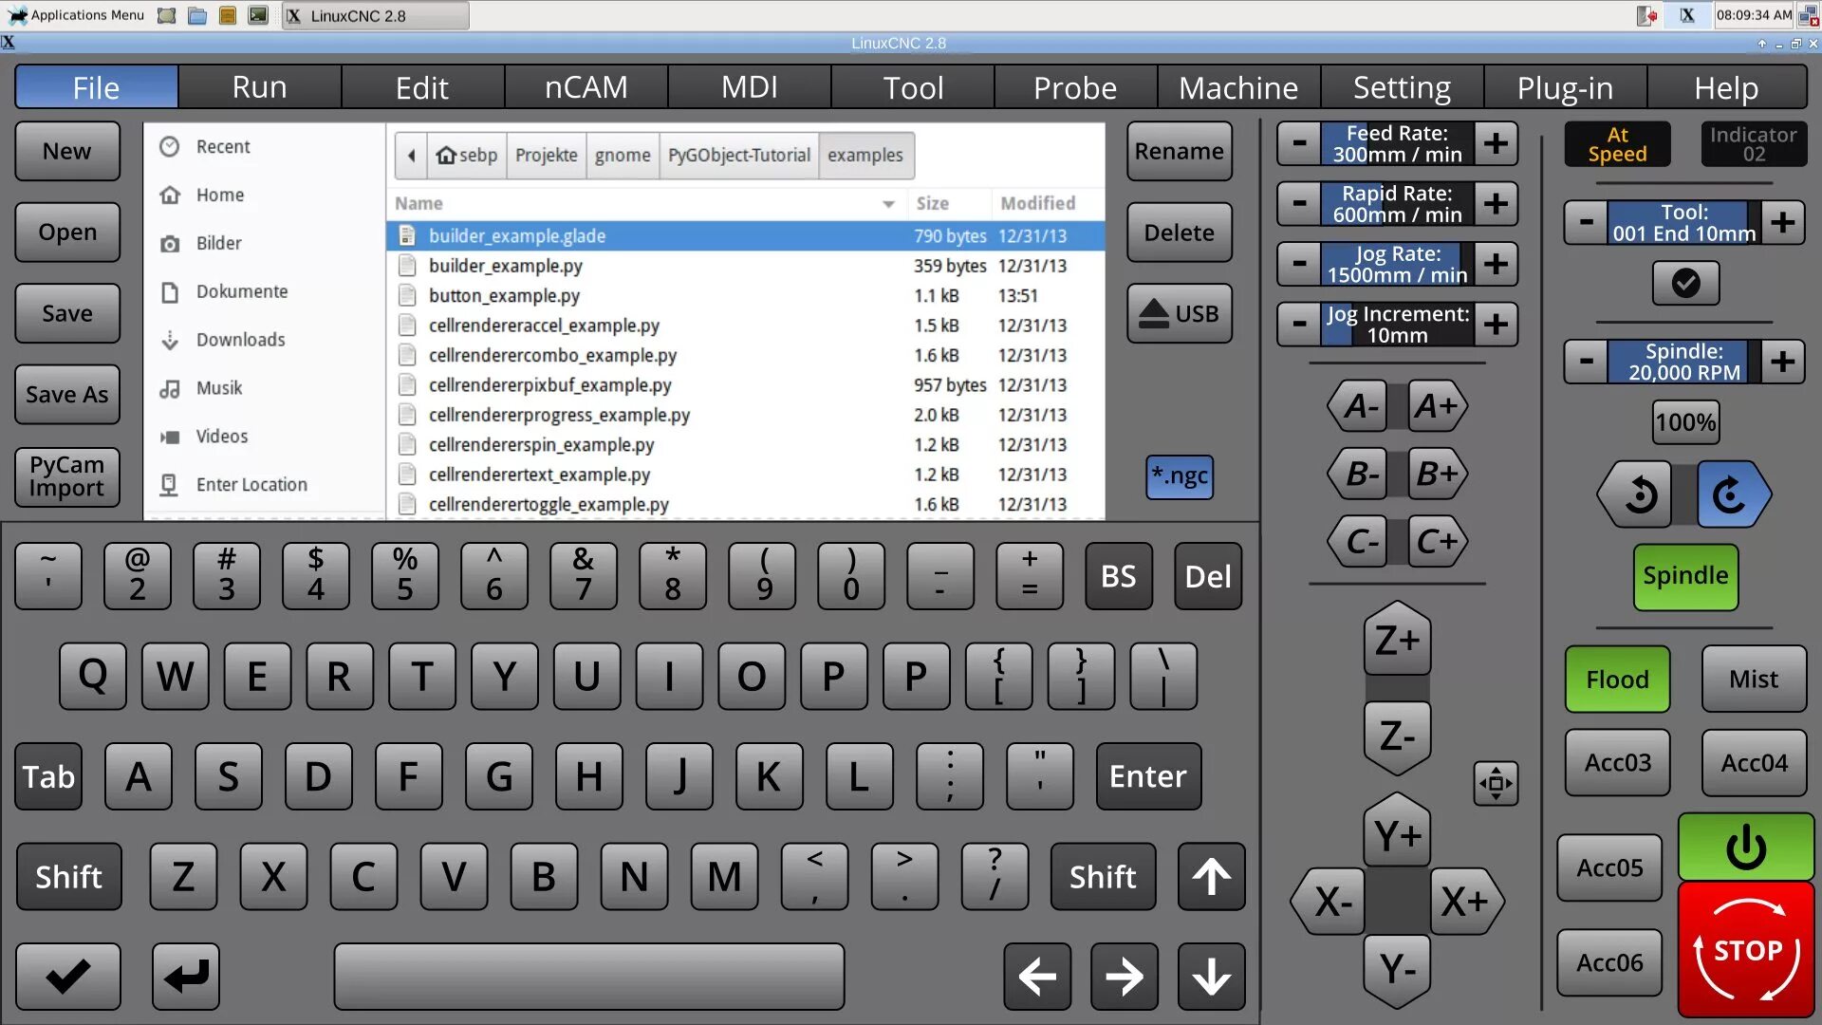Eject the USB drive
1822x1025 pixels.
tap(1179, 313)
